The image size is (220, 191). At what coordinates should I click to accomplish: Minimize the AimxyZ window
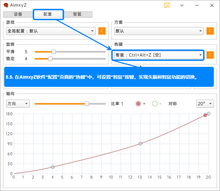tap(197, 5)
